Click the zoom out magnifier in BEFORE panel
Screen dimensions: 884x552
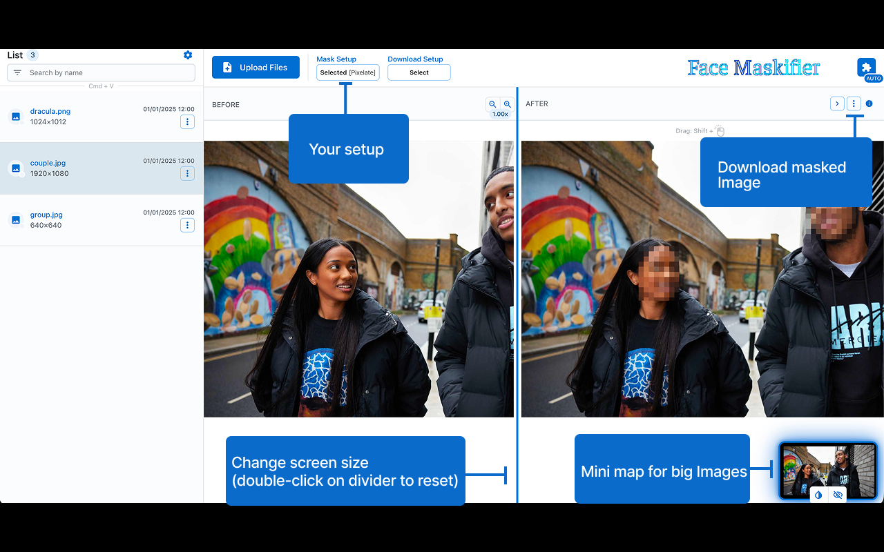pyautogui.click(x=492, y=104)
